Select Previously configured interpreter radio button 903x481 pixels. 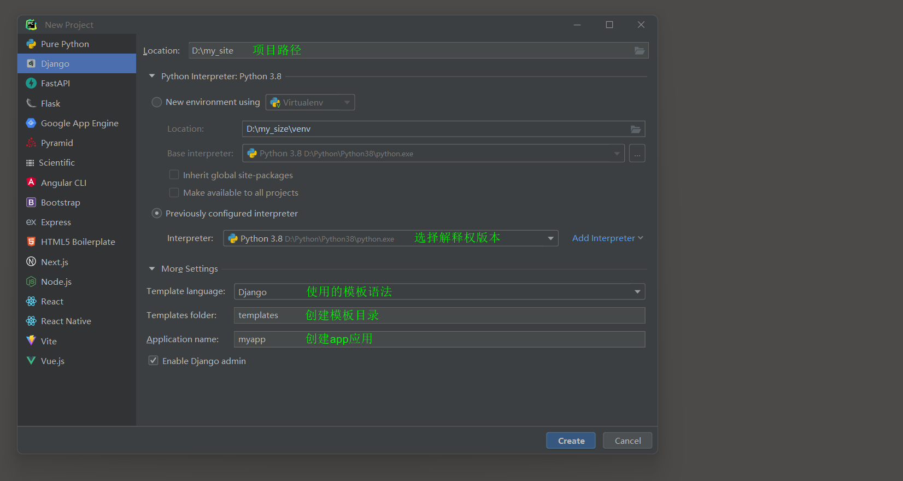pyautogui.click(x=157, y=213)
